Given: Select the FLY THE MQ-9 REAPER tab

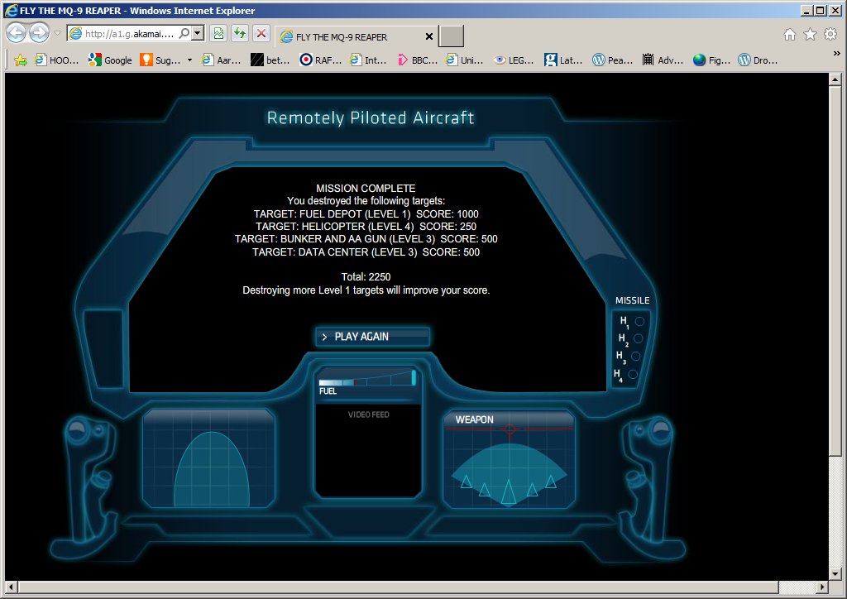Looking at the screenshot, I should [352, 36].
